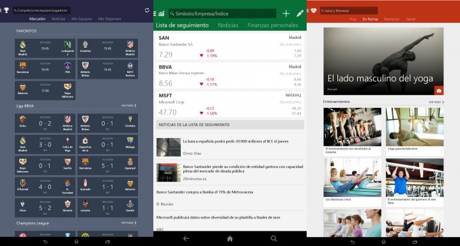
Task: Open Elche 0-2 Atlético Madrid result
Action: pos(45,123)
